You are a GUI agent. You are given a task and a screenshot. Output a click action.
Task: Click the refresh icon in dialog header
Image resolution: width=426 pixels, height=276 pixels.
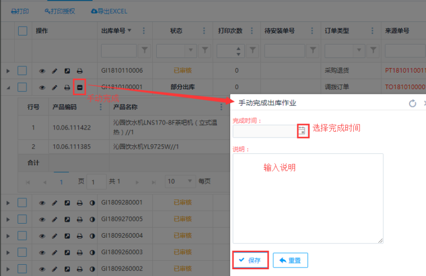pos(412,104)
